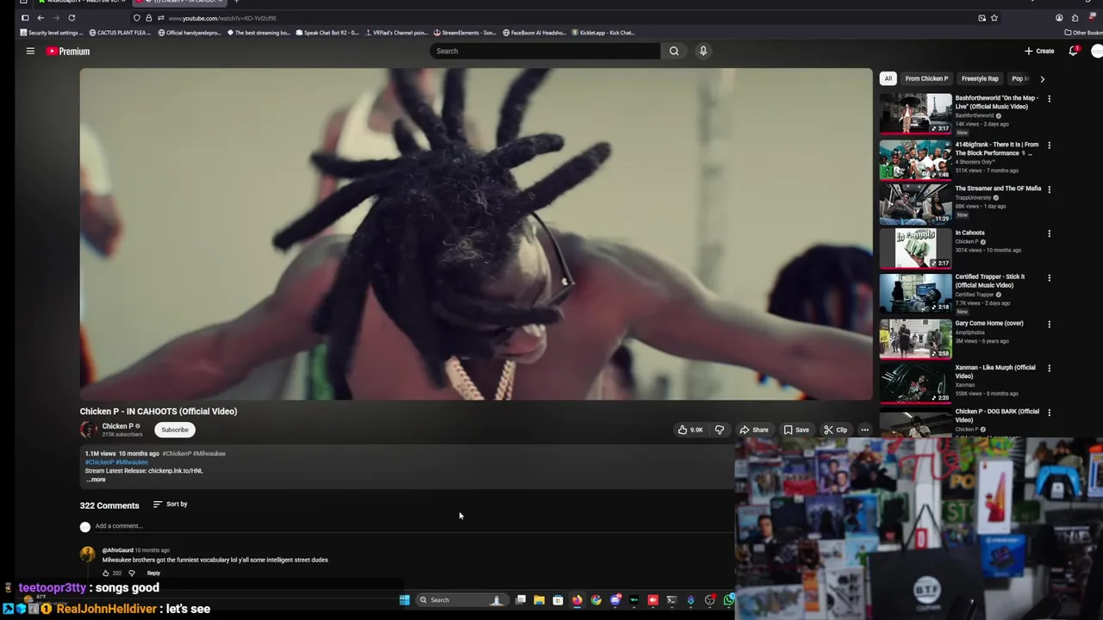Select the From Chicken P chip
The height and width of the screenshot is (620, 1103).
926,78
